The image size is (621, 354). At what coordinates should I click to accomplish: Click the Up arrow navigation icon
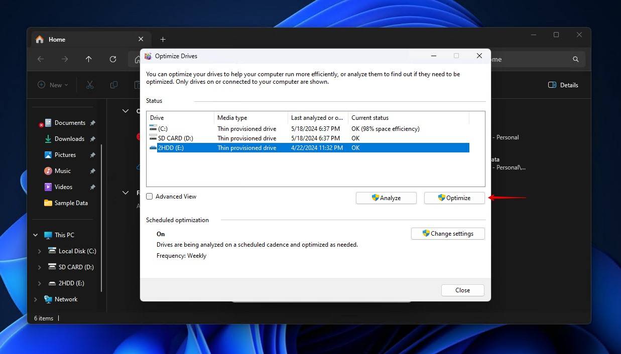89,59
